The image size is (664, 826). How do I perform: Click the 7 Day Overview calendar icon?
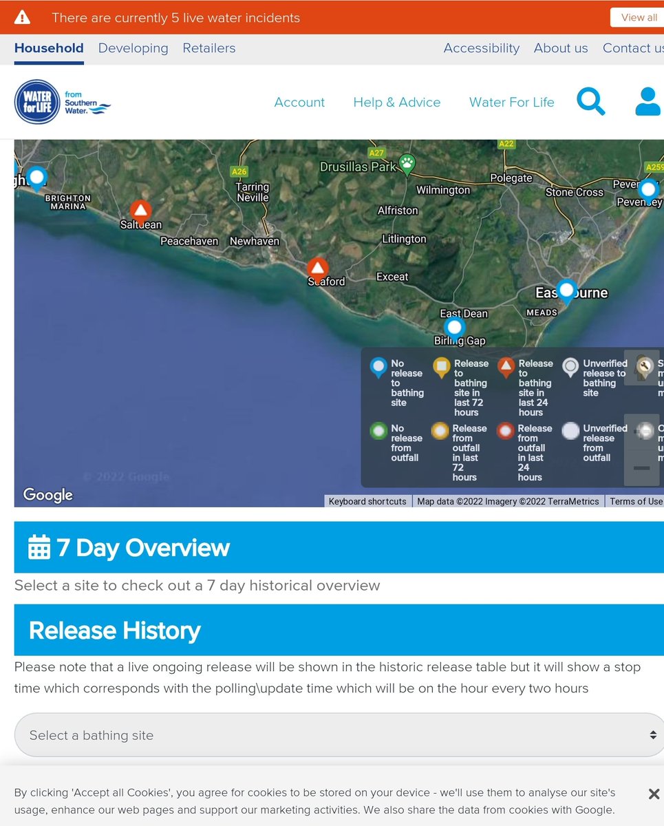point(39,547)
